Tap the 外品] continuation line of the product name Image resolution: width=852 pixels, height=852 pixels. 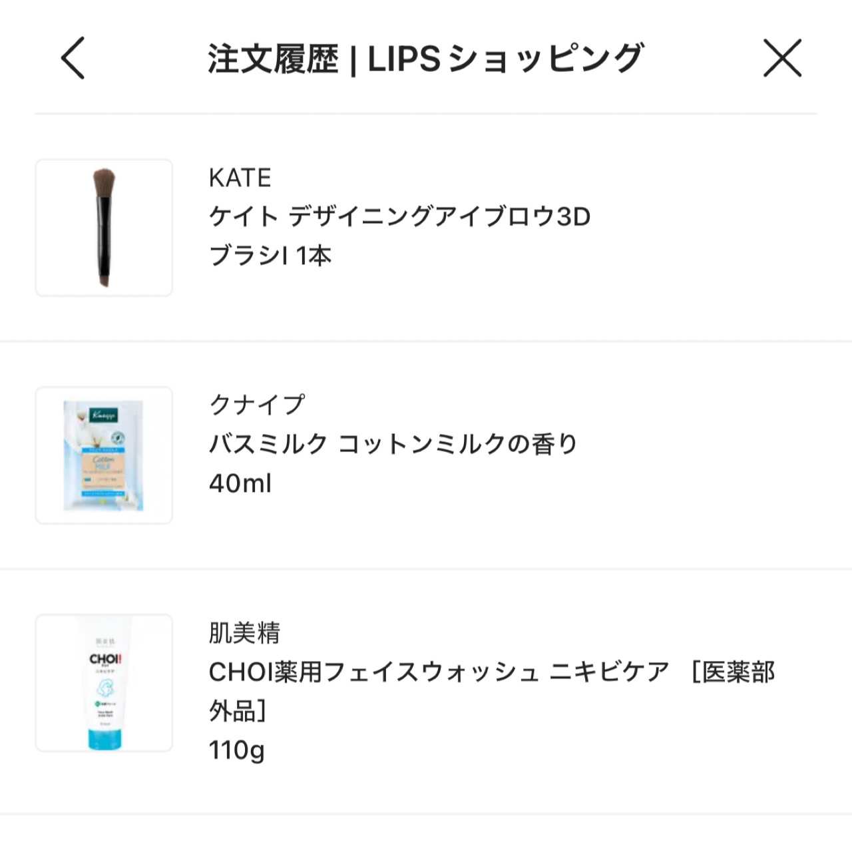click(x=238, y=711)
